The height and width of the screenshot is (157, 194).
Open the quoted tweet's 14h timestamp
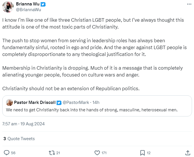coord(96,102)
